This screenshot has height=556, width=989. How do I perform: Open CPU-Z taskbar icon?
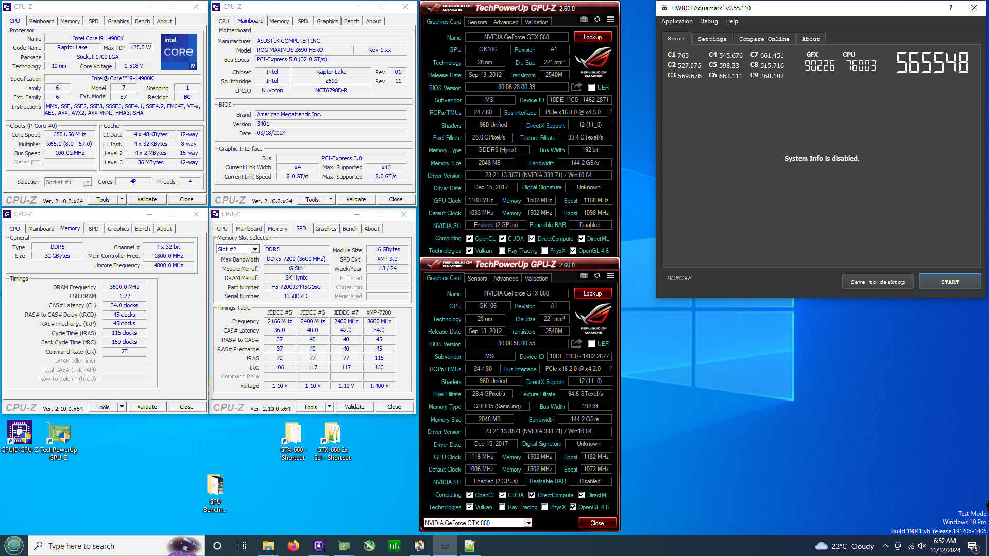click(318, 546)
